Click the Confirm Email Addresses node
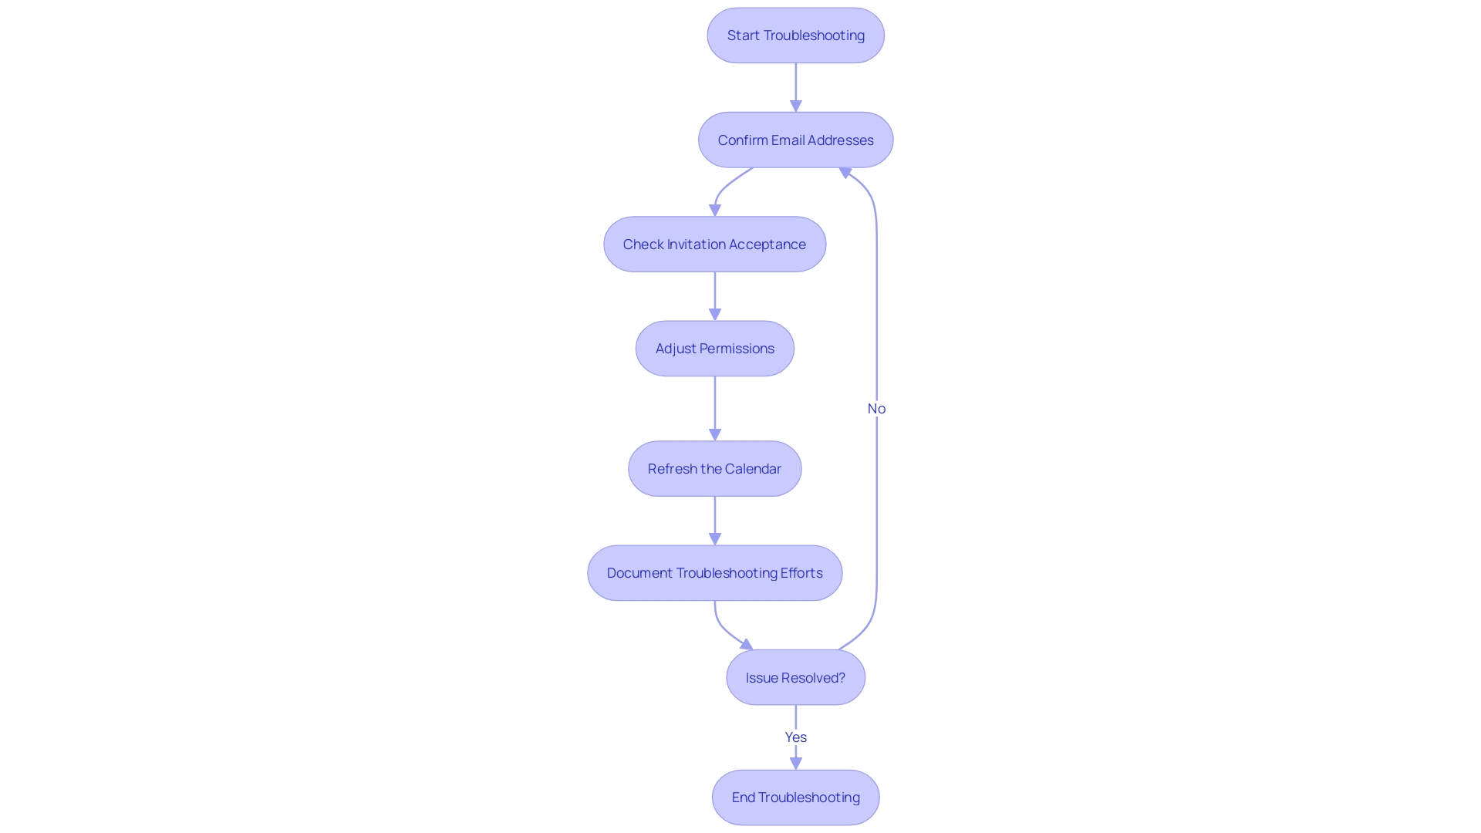 tap(795, 140)
